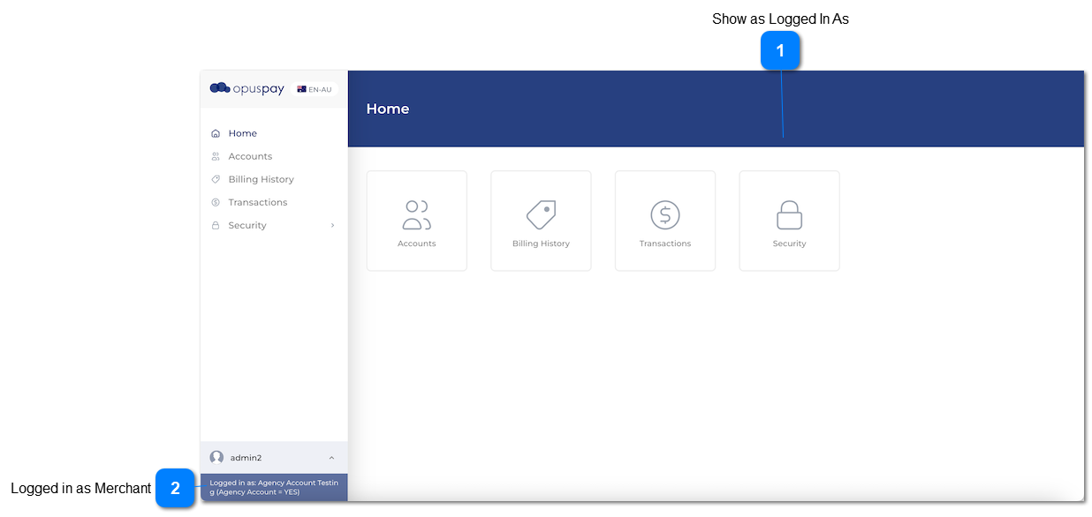
Task: Toggle the admin2 user menu chevron
Action: coord(331,457)
